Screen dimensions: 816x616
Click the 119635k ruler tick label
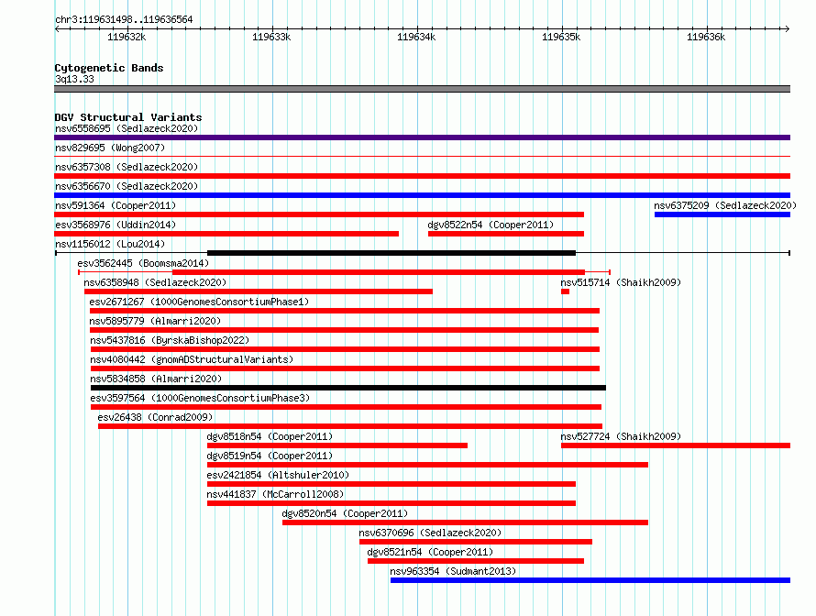coord(561,37)
